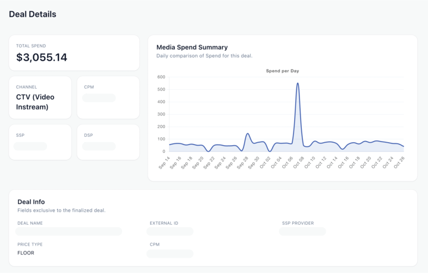The width and height of the screenshot is (428, 273).
Task: Select the Oct 26 x-axis date label
Action: (399, 162)
